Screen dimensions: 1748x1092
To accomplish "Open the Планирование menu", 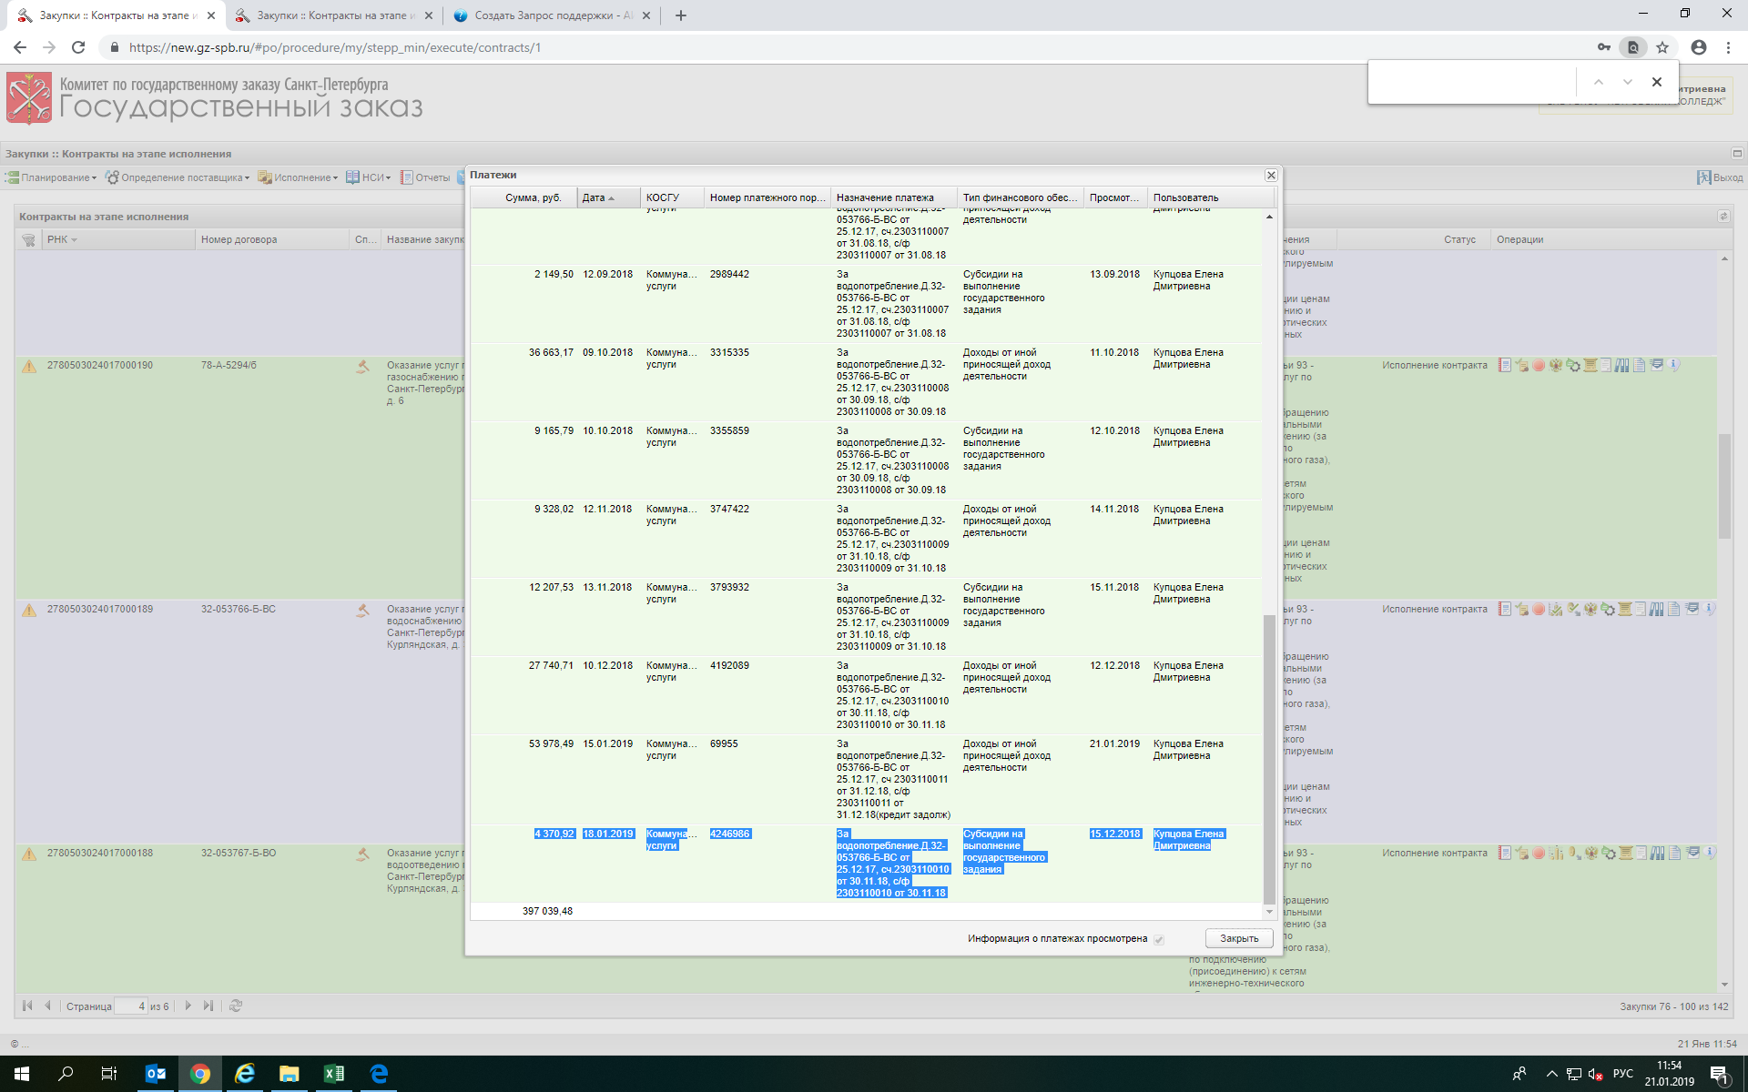I will click(x=51, y=177).
